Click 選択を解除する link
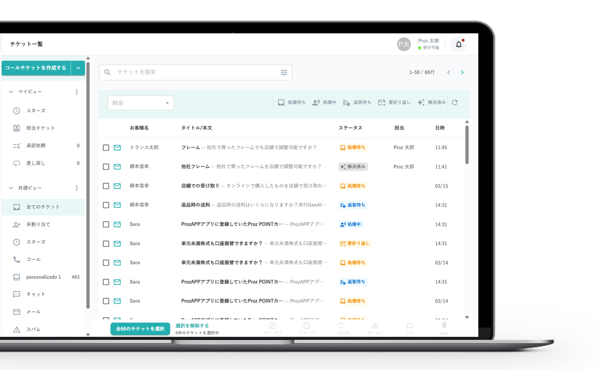Viewport: 601px width, 370px height. (192, 325)
